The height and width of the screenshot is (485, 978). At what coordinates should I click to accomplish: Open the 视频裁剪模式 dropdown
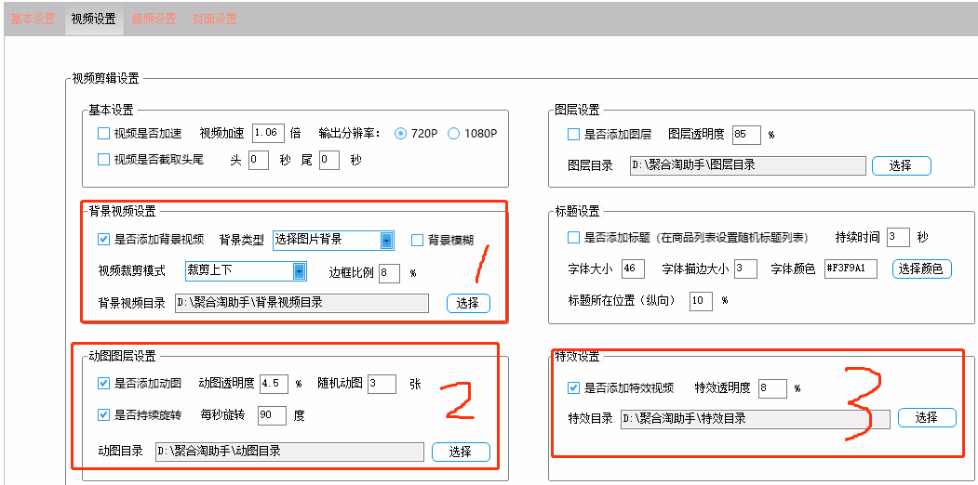(247, 270)
